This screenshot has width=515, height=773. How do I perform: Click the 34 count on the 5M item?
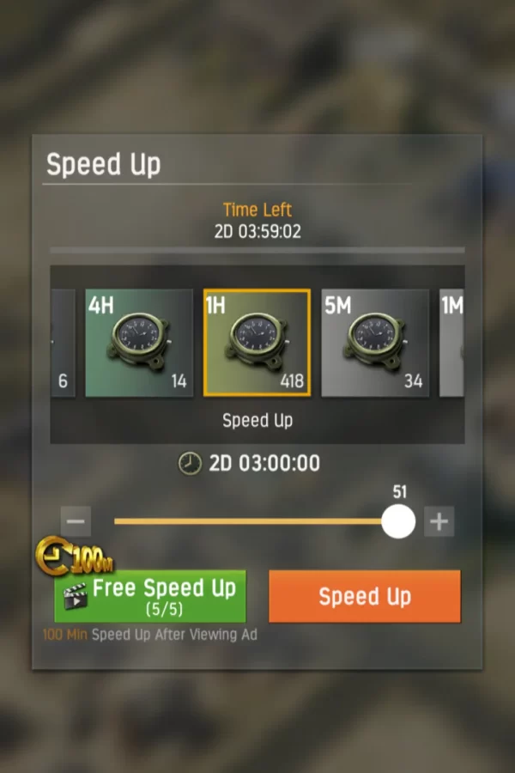[x=414, y=381]
